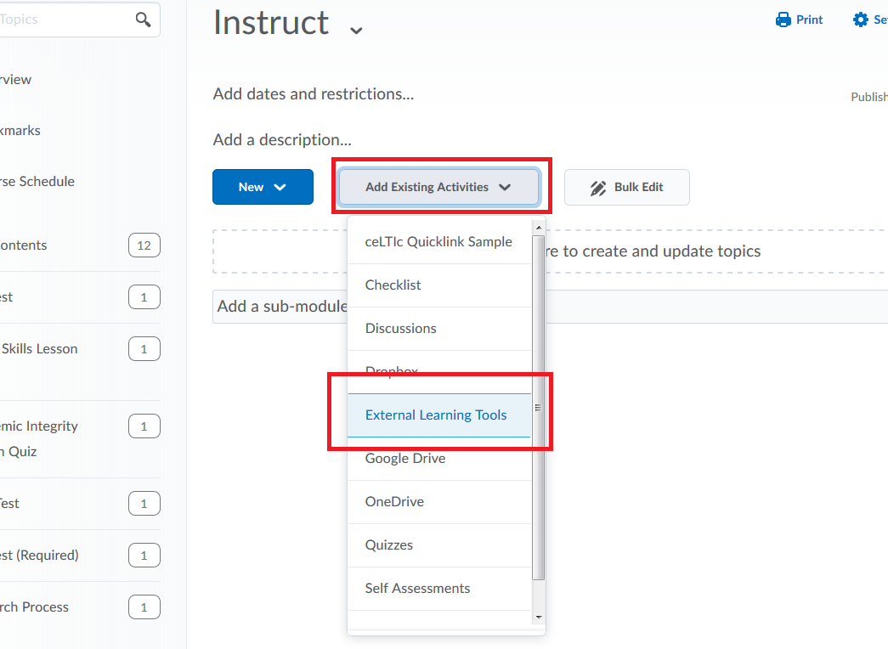Expand the Instruct title chevron
This screenshot has height=649, width=888.
tap(355, 28)
